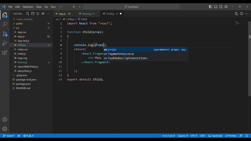
Task: Open Run and Debug view
Action: [5, 43]
